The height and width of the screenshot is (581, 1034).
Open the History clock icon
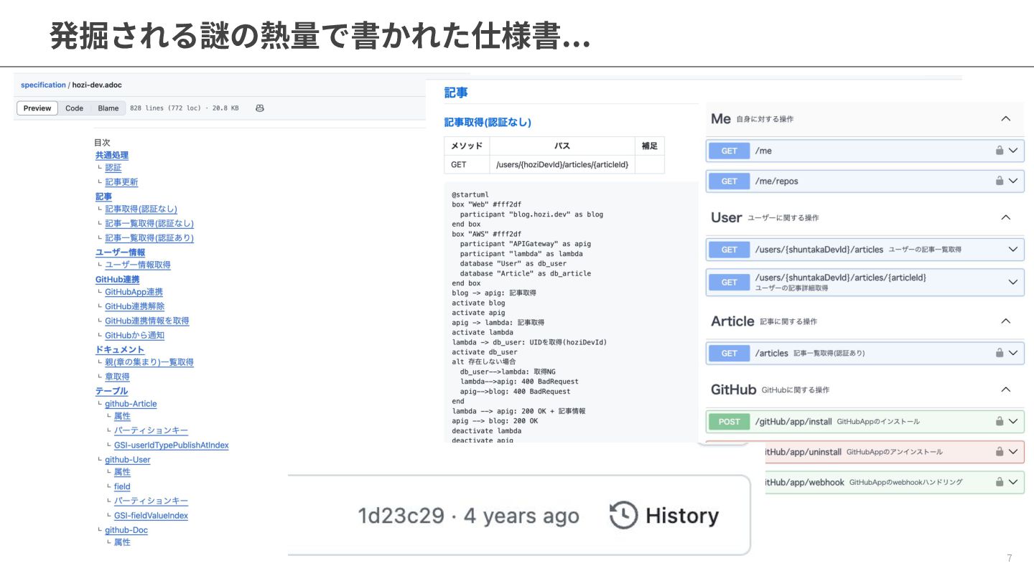[623, 515]
